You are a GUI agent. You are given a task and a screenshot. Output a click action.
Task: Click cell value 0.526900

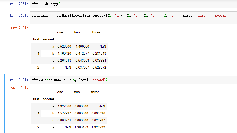click(x=64, y=47)
